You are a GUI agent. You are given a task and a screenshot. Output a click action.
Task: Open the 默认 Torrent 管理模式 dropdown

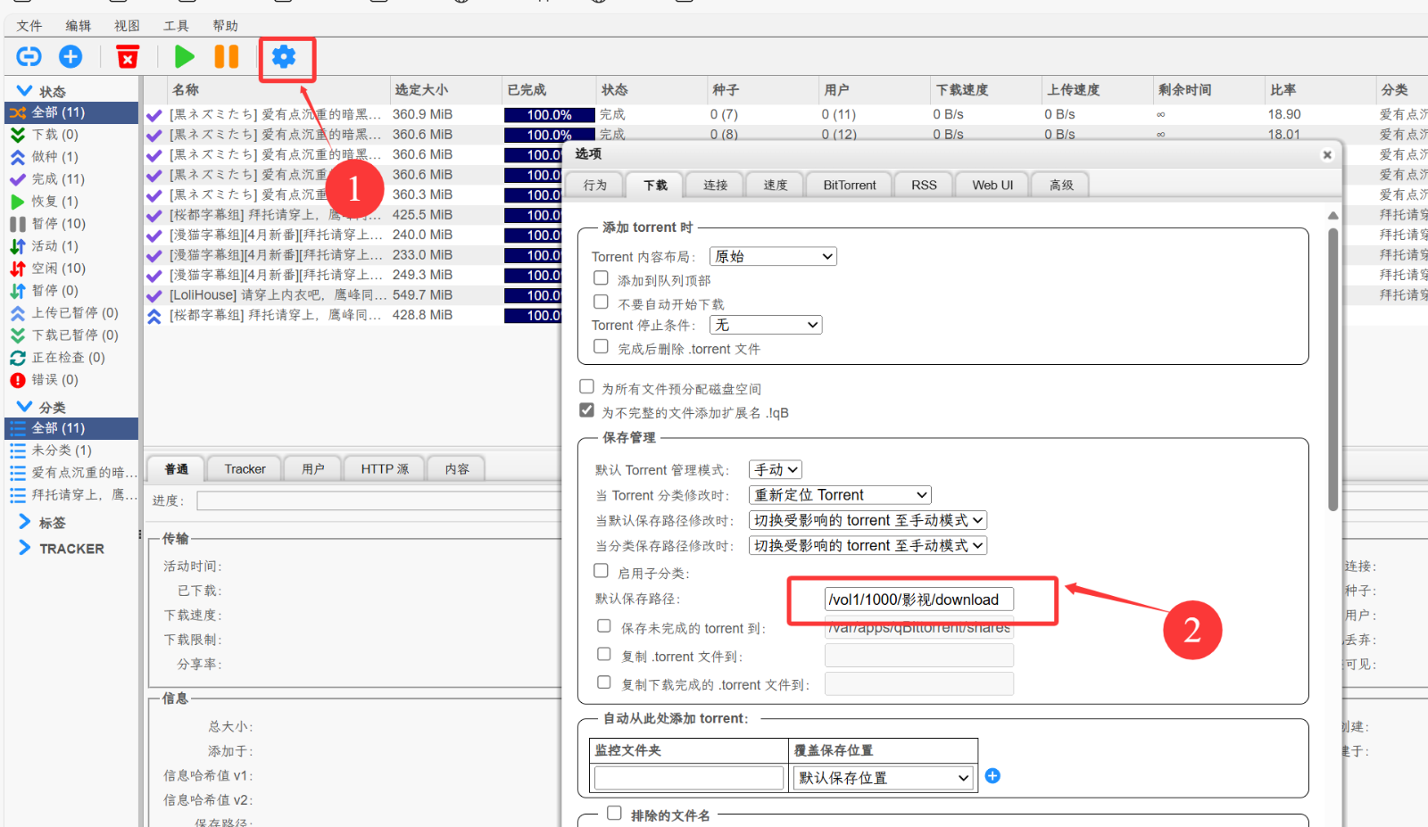click(x=775, y=469)
